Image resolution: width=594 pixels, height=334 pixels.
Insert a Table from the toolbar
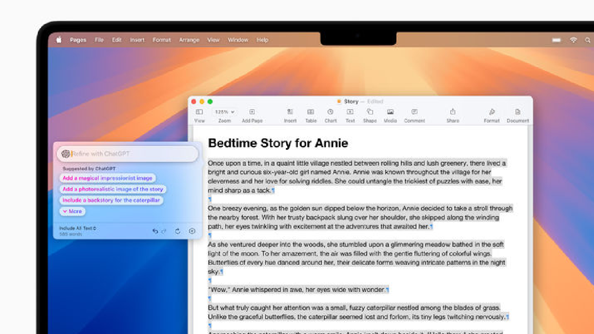pyautogui.click(x=311, y=116)
